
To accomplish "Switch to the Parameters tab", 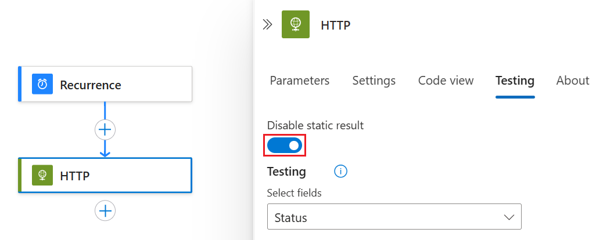I will [x=299, y=81].
